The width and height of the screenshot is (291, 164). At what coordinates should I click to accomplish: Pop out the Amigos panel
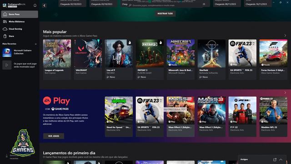click(x=275, y=159)
